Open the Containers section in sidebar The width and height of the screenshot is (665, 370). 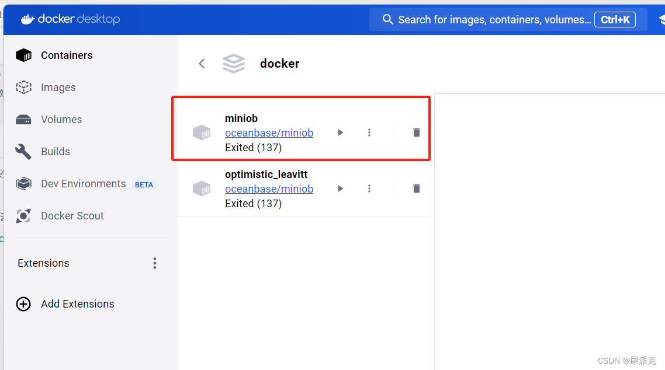[x=67, y=55]
